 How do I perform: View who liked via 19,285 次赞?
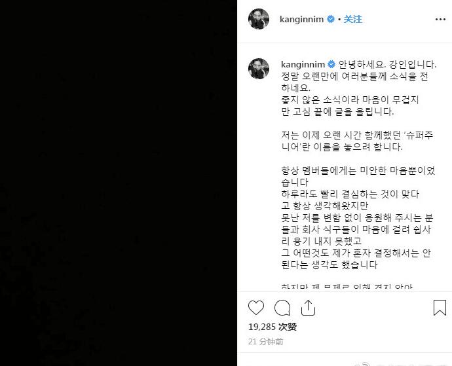(273, 327)
